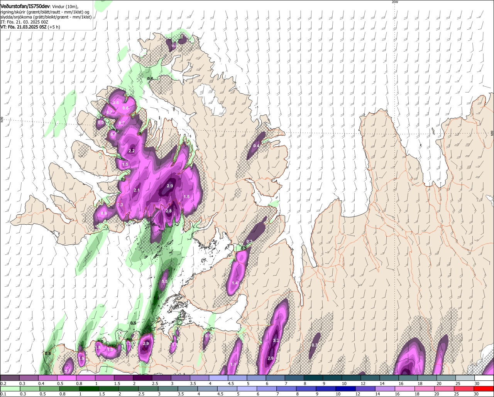Click the 2.1 precipitation value on the map
Image resolution: width=494 pixels, height=397 pixels.
click(136, 190)
